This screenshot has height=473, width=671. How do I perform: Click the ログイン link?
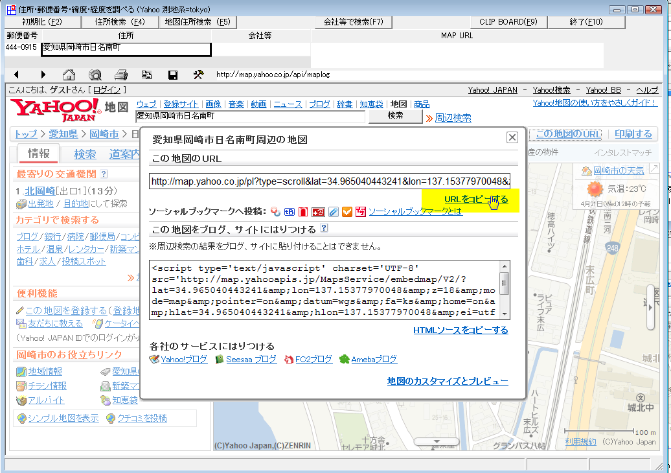(107, 90)
